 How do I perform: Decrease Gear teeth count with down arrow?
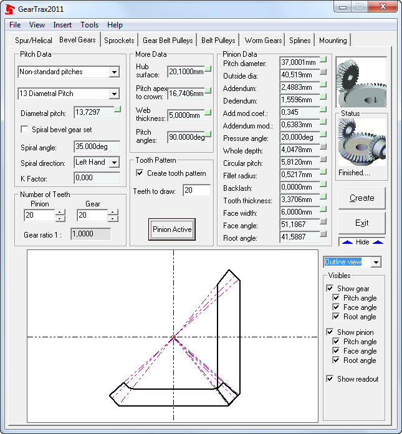[x=113, y=218]
